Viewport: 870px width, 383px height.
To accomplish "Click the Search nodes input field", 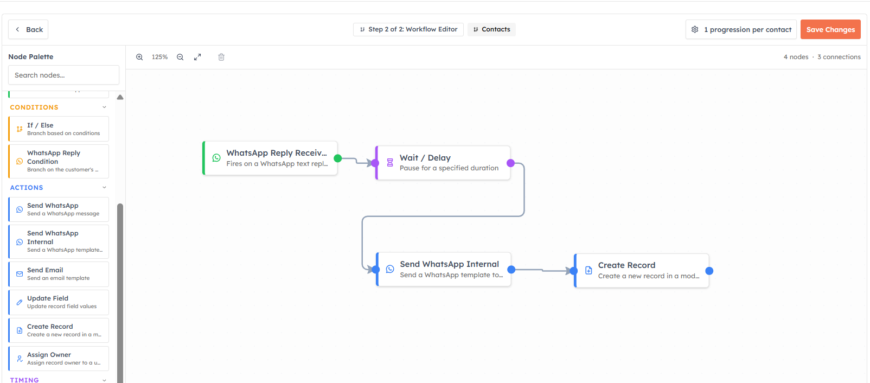I will tap(63, 75).
